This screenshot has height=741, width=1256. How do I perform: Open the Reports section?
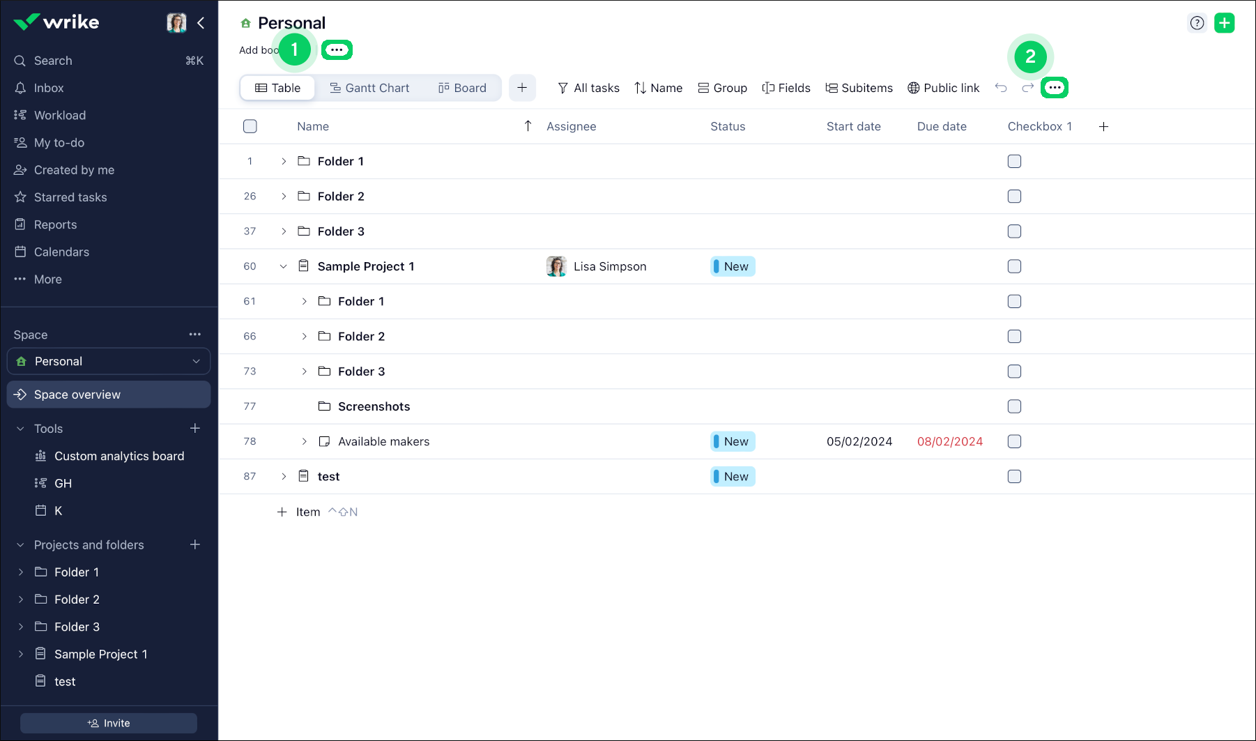pos(55,224)
